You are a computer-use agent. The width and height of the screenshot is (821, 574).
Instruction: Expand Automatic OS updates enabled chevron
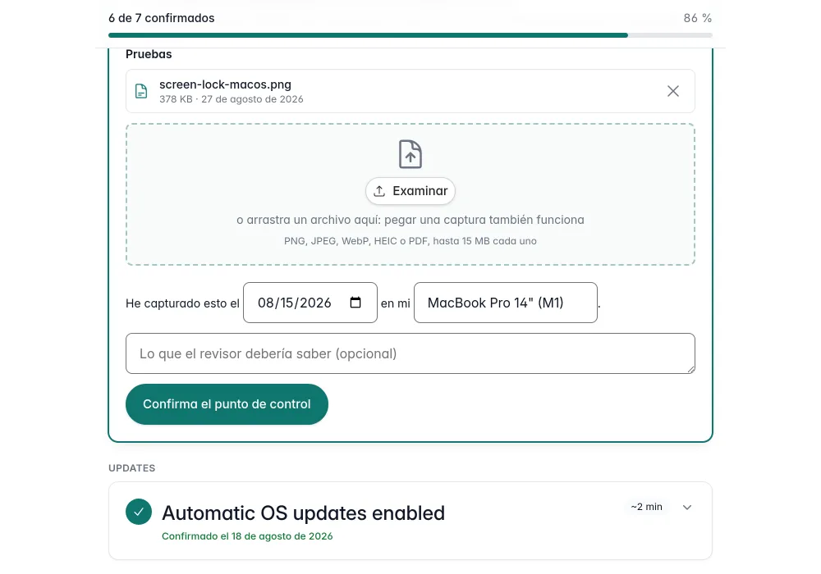(687, 507)
